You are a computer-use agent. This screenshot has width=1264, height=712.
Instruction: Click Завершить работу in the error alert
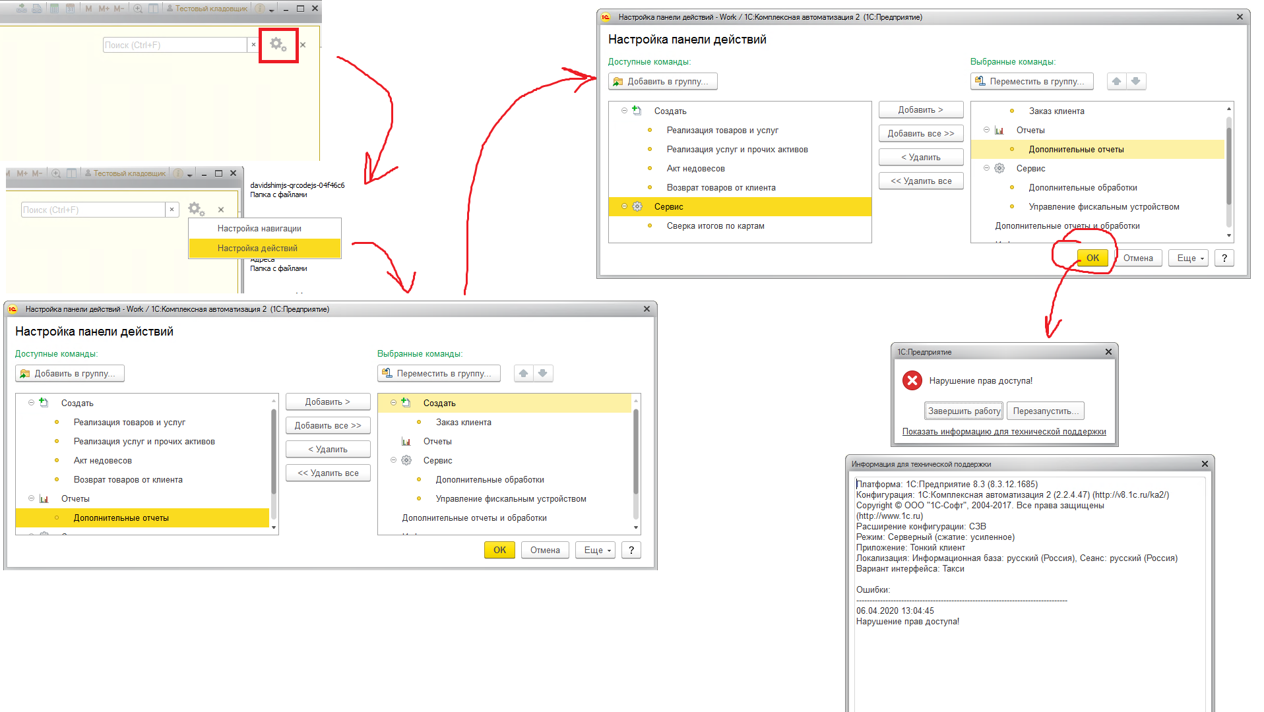coord(964,411)
